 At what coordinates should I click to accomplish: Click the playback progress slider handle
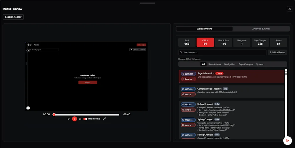click(54, 115)
